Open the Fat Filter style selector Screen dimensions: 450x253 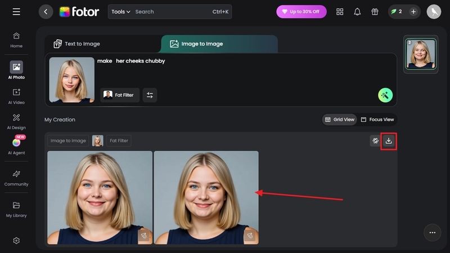click(120, 95)
